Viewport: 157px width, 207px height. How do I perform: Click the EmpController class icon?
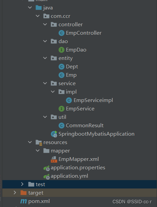pos(62,33)
